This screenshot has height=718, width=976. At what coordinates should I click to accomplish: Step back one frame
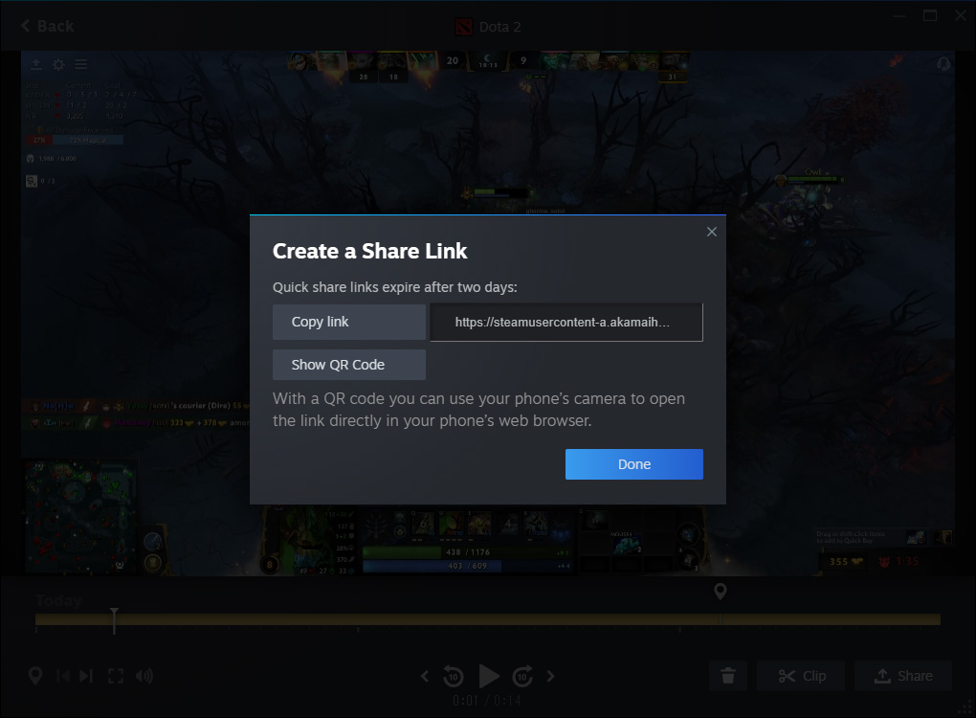point(425,676)
